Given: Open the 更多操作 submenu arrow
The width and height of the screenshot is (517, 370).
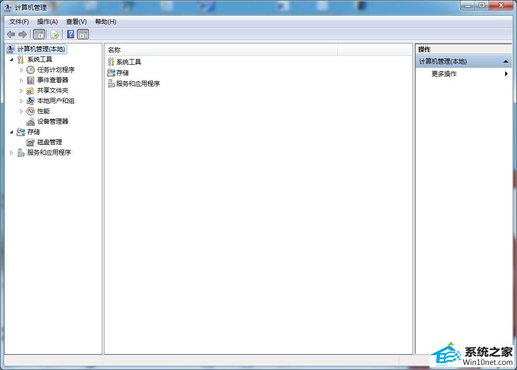Looking at the screenshot, I should (x=506, y=74).
